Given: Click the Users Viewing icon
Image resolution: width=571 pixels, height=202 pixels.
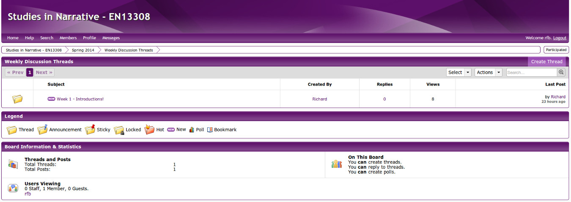Looking at the screenshot, I should [13, 188].
